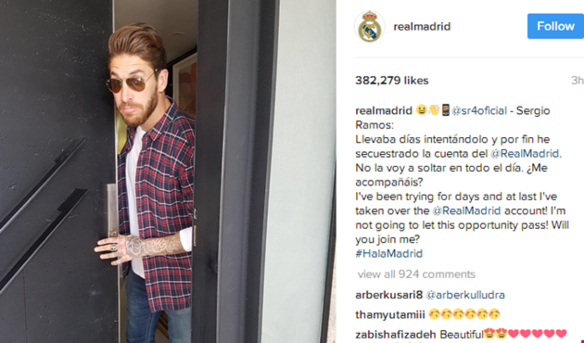
Task: Open commenter arberkusari8's profile
Action: point(389,295)
